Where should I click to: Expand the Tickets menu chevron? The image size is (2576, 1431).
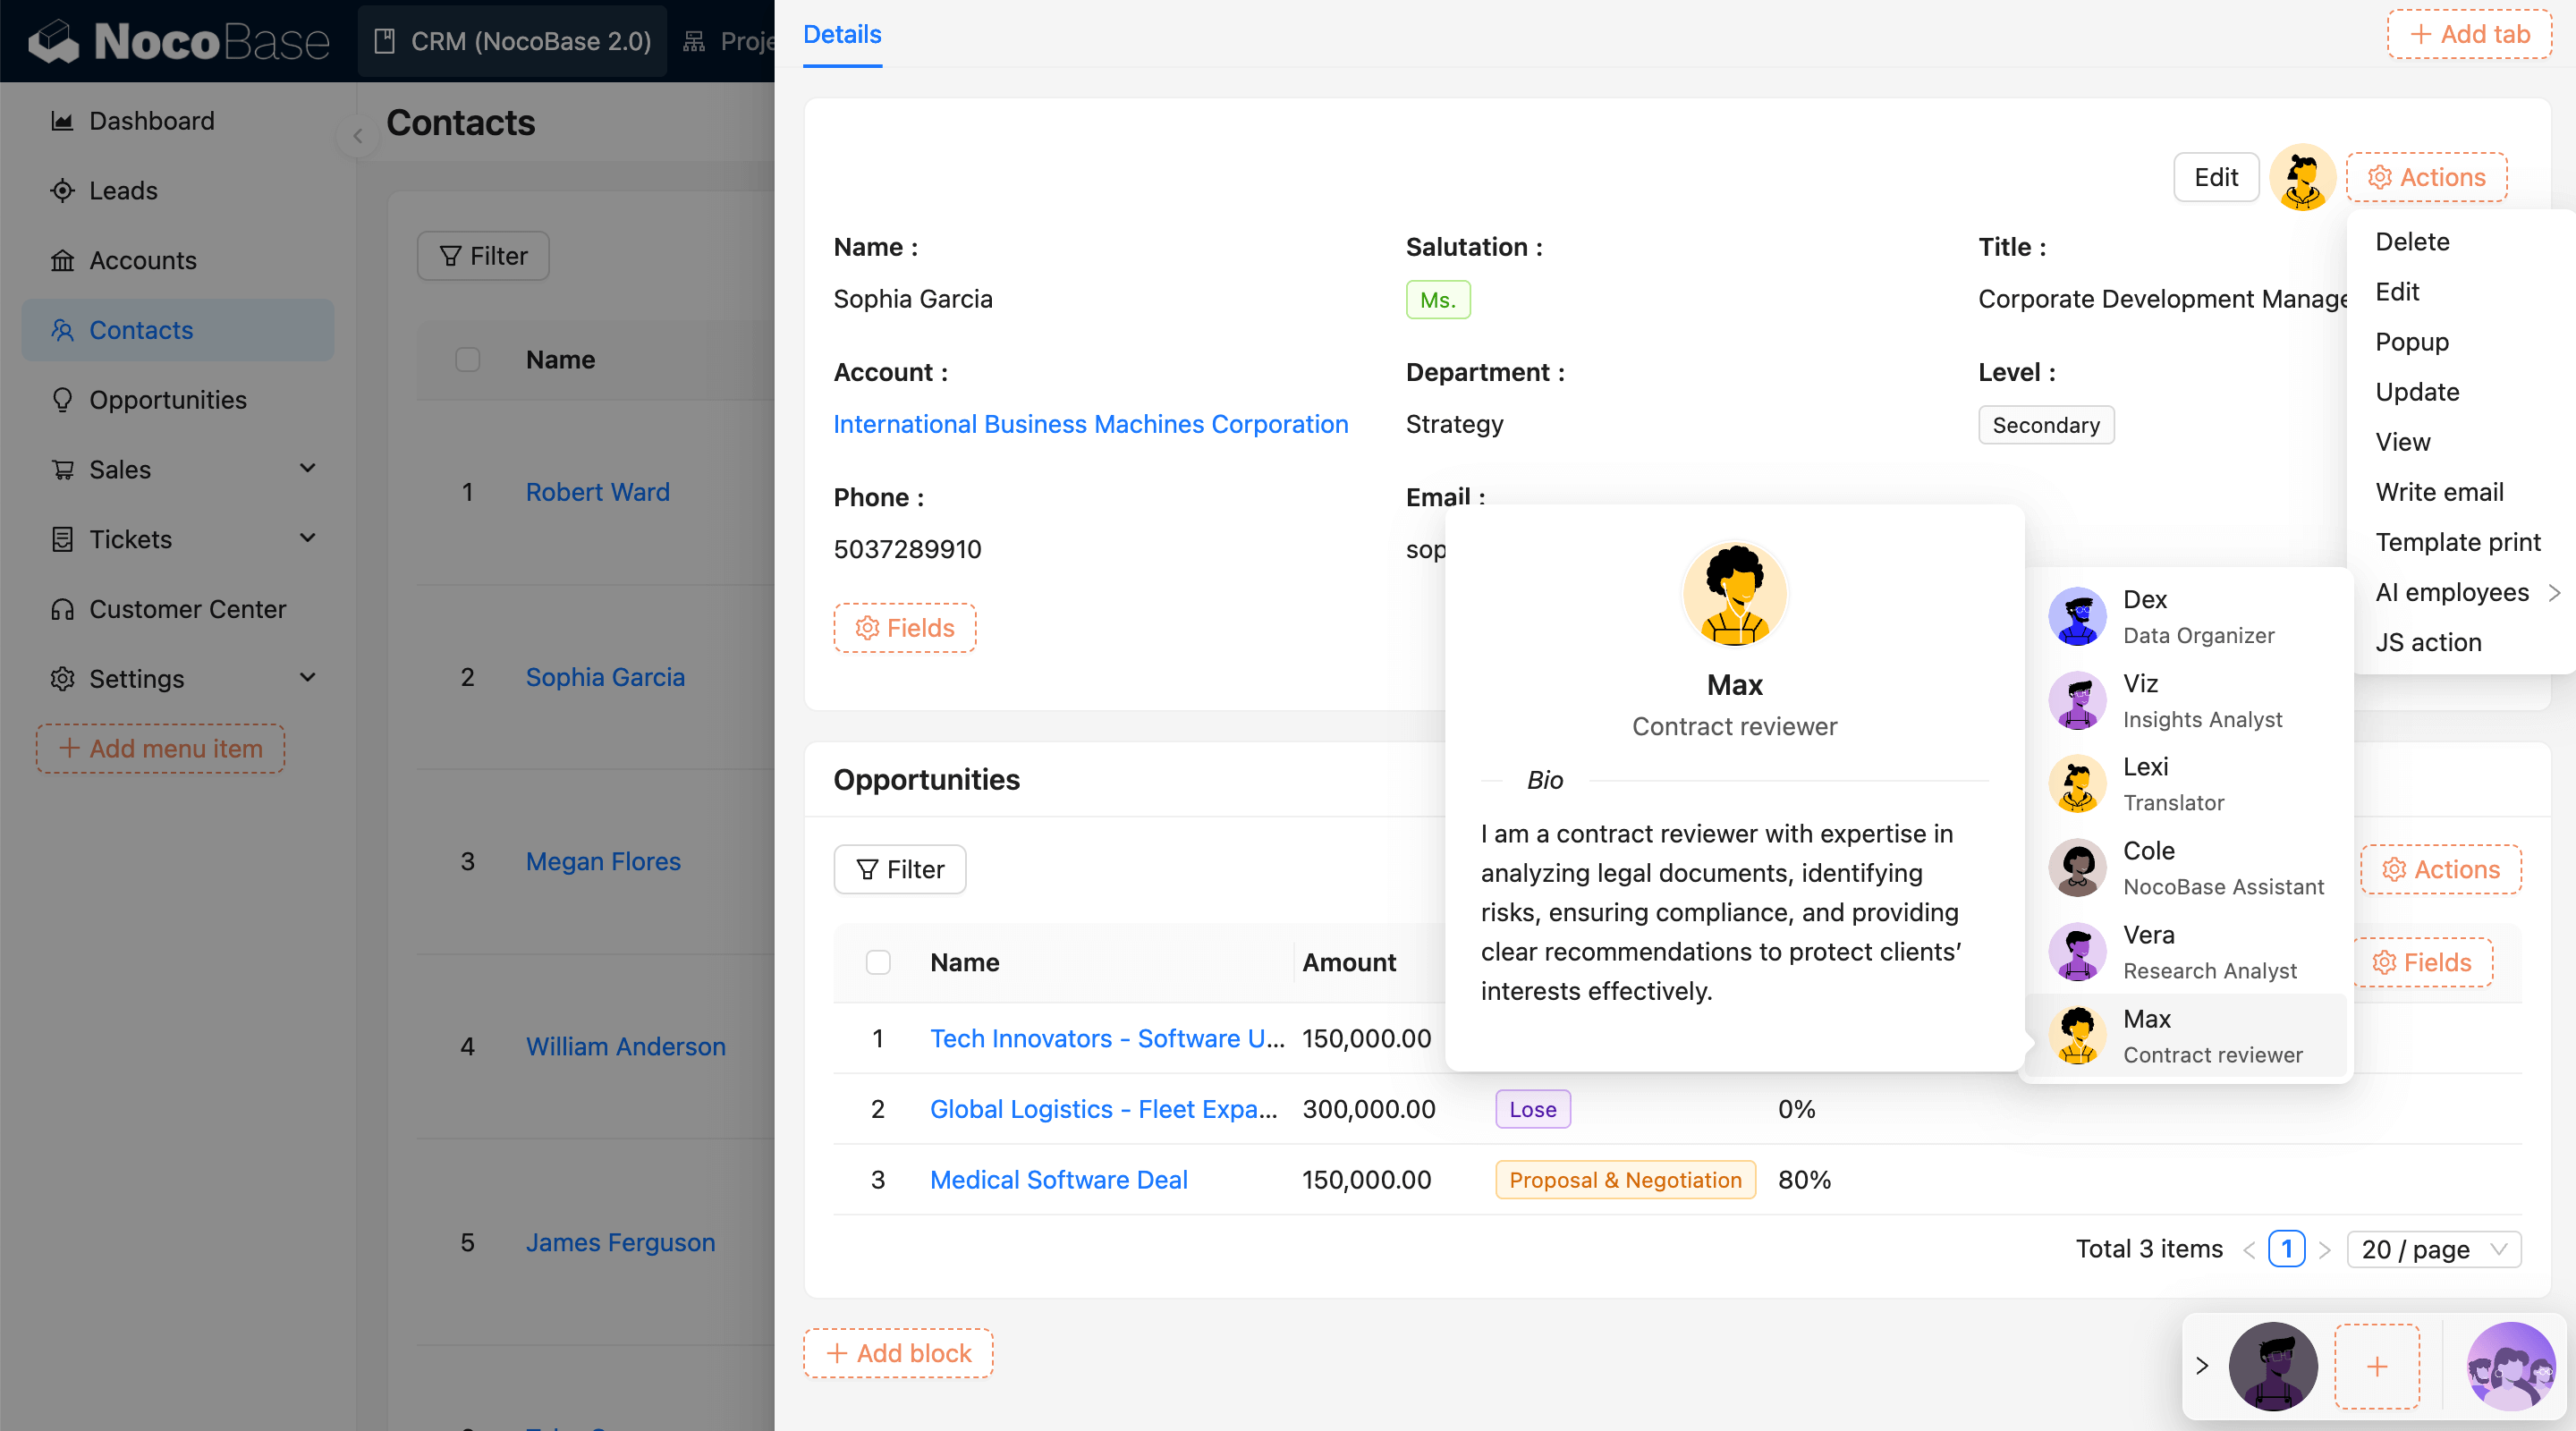tap(308, 538)
